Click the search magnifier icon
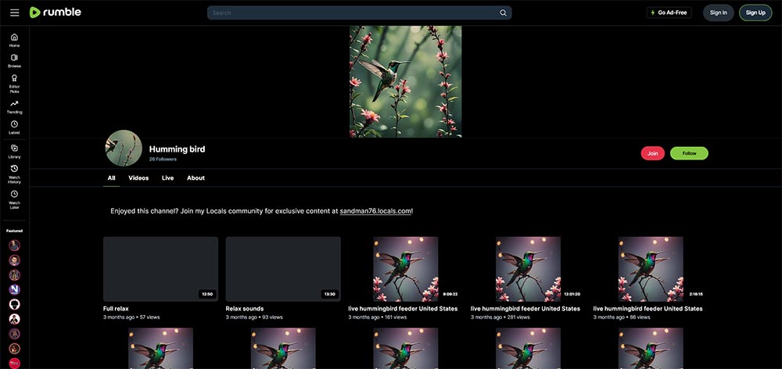This screenshot has height=369, width=782. pyautogui.click(x=503, y=13)
